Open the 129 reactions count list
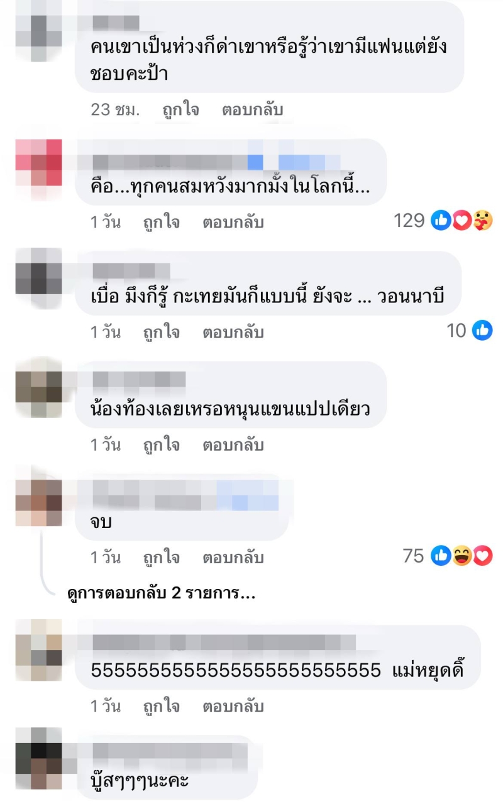The height and width of the screenshot is (804, 503). [409, 221]
